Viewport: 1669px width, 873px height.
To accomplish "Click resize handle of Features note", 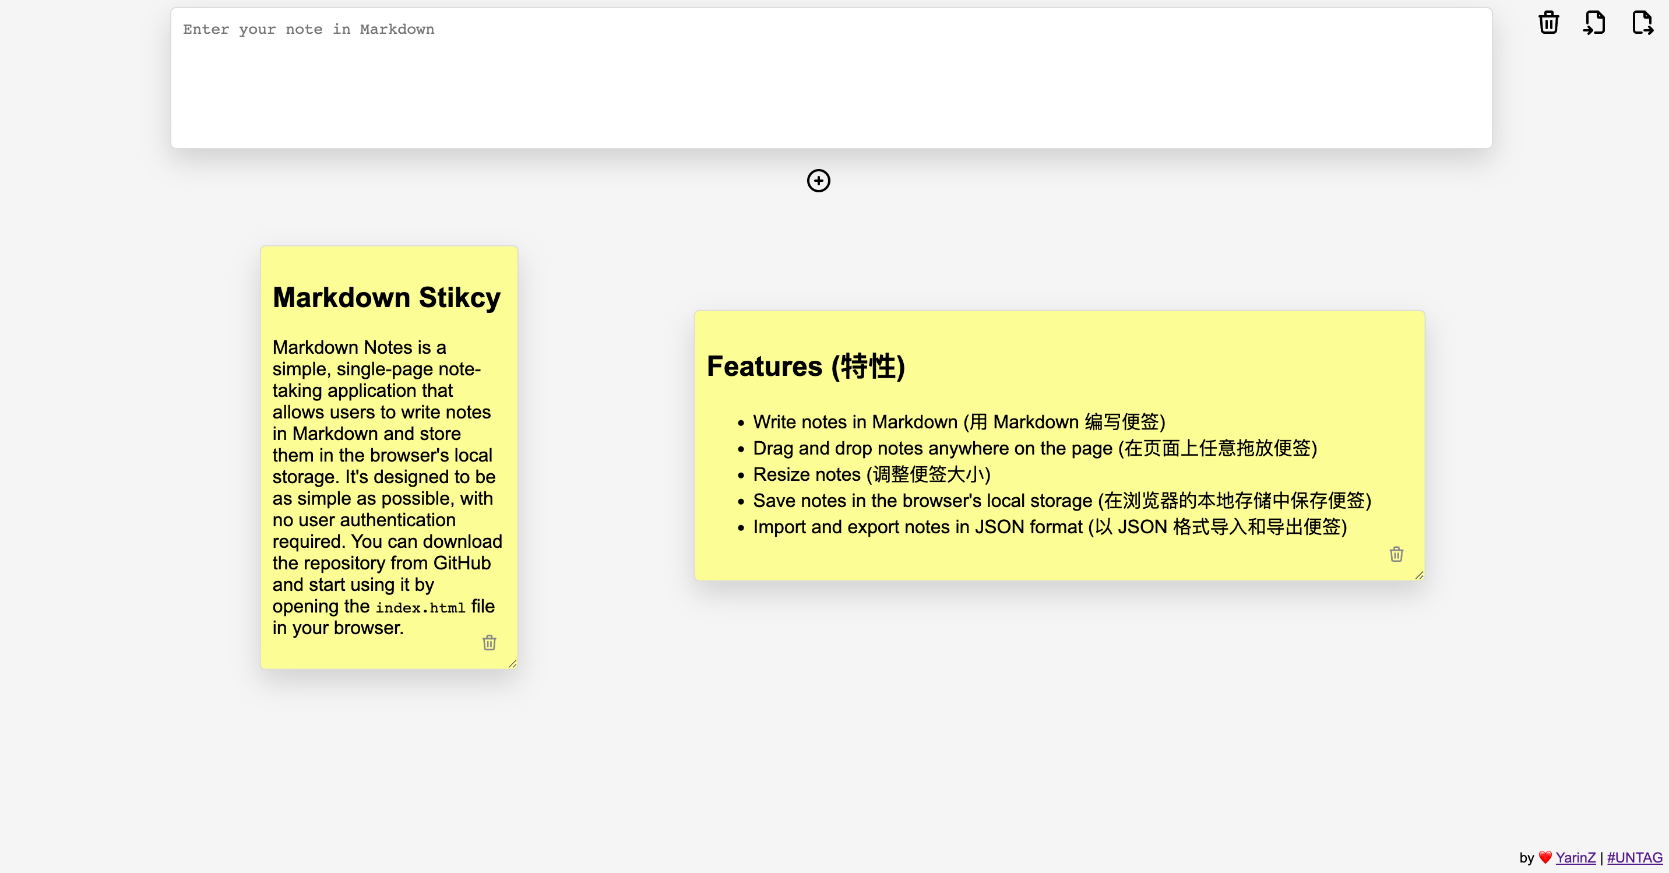I will [x=1419, y=575].
